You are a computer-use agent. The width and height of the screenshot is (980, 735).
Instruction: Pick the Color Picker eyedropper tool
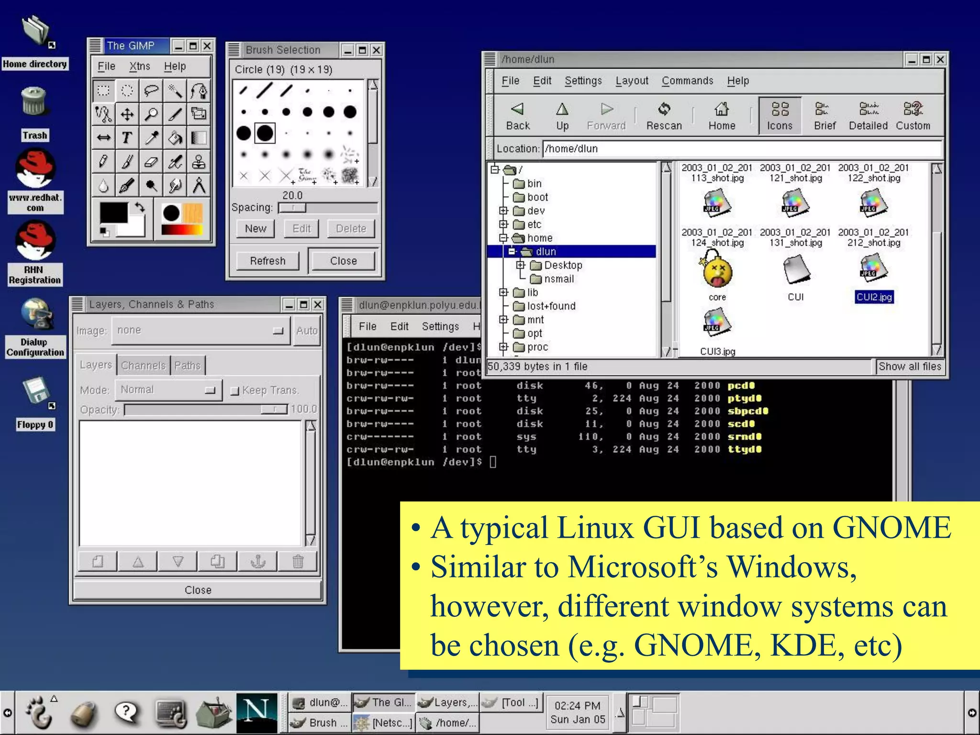pos(151,138)
